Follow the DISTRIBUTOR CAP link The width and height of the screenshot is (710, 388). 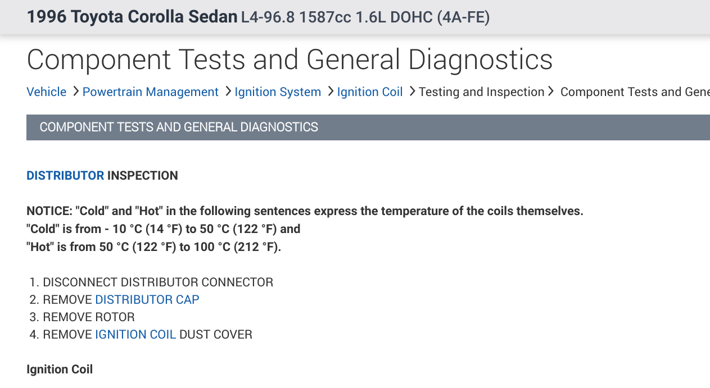click(147, 300)
